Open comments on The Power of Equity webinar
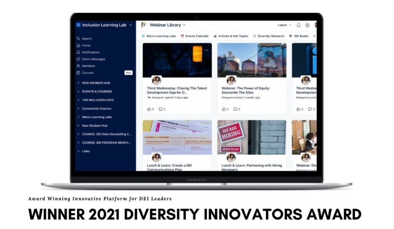The width and height of the screenshot is (394, 229). click(235, 109)
